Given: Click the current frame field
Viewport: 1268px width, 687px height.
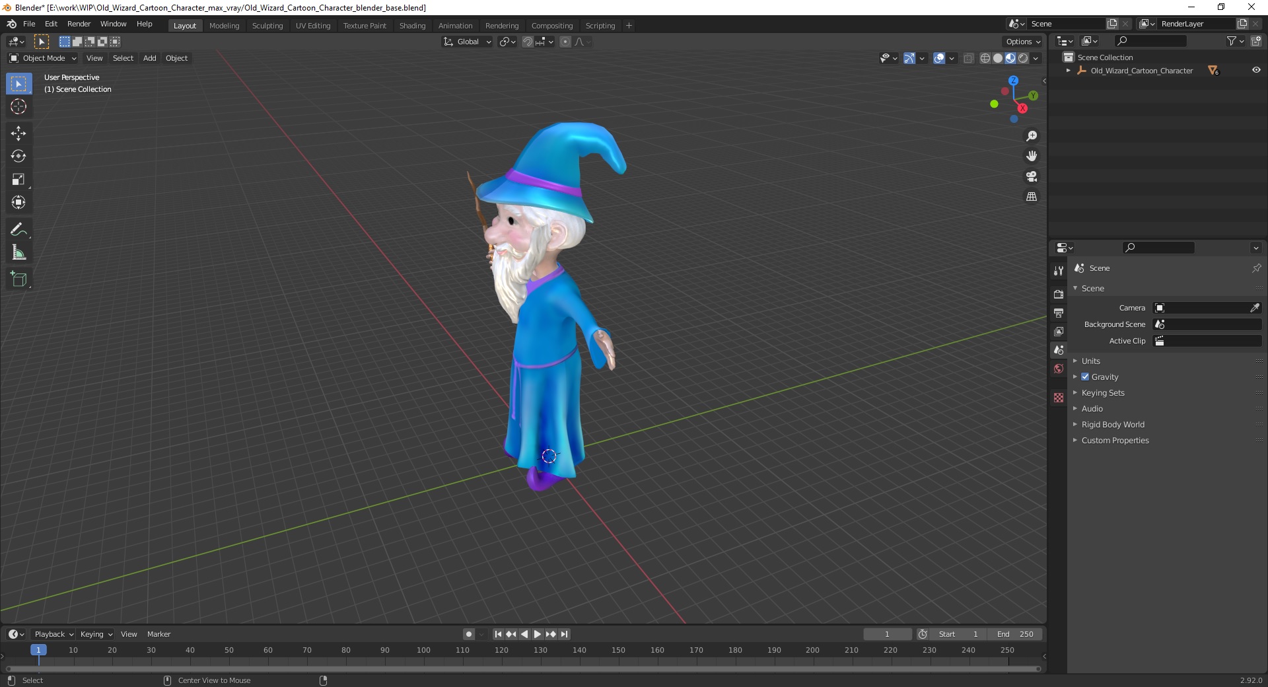Looking at the screenshot, I should [x=887, y=634].
